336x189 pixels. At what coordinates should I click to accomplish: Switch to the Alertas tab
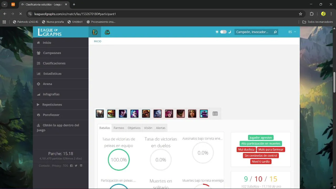pyautogui.click(x=161, y=128)
